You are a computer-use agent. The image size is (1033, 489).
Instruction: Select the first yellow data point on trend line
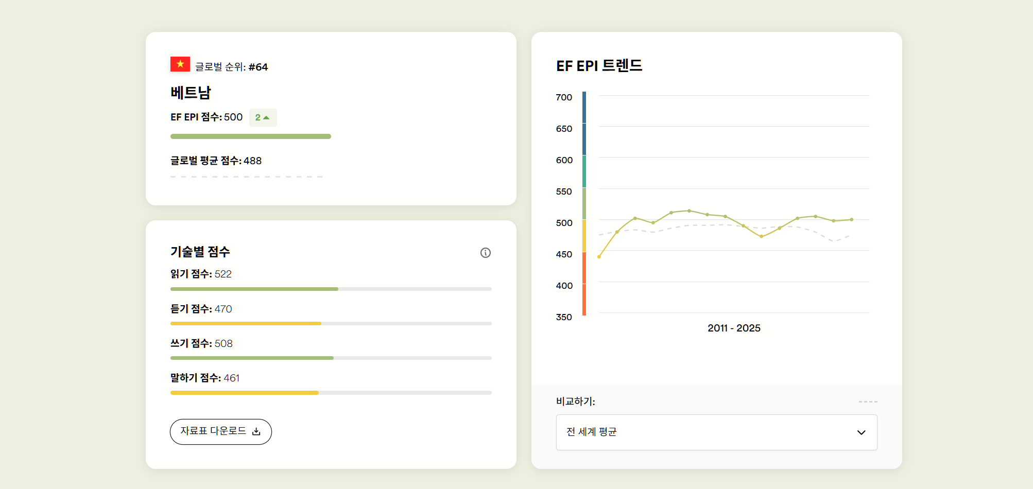pyautogui.click(x=599, y=257)
